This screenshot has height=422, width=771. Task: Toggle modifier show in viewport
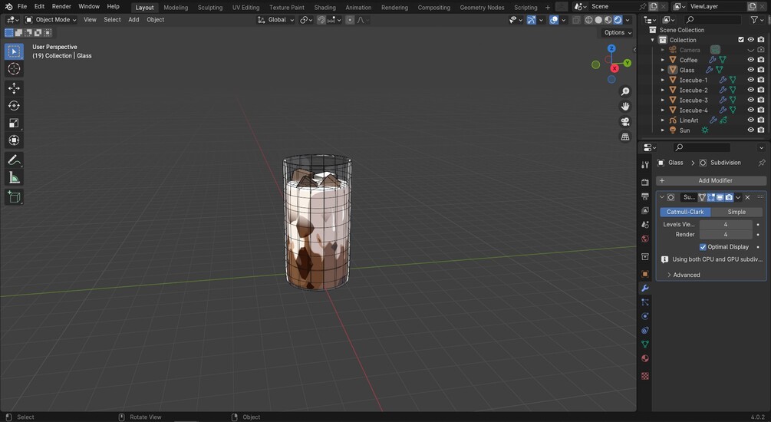(720, 197)
